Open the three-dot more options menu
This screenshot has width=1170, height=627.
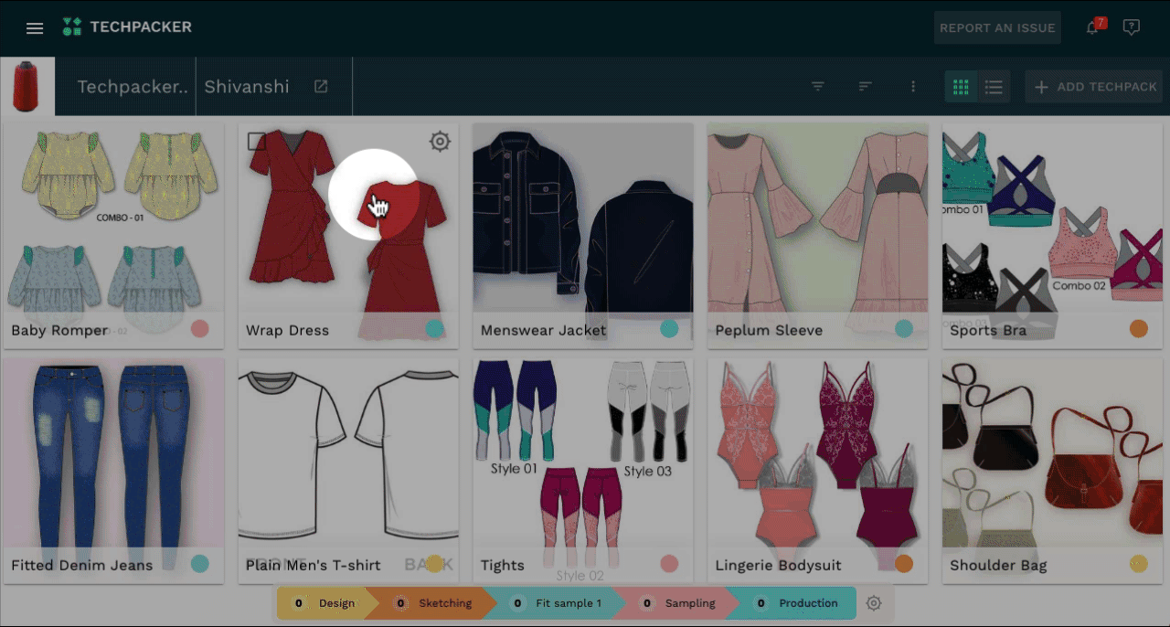pyautogui.click(x=912, y=87)
